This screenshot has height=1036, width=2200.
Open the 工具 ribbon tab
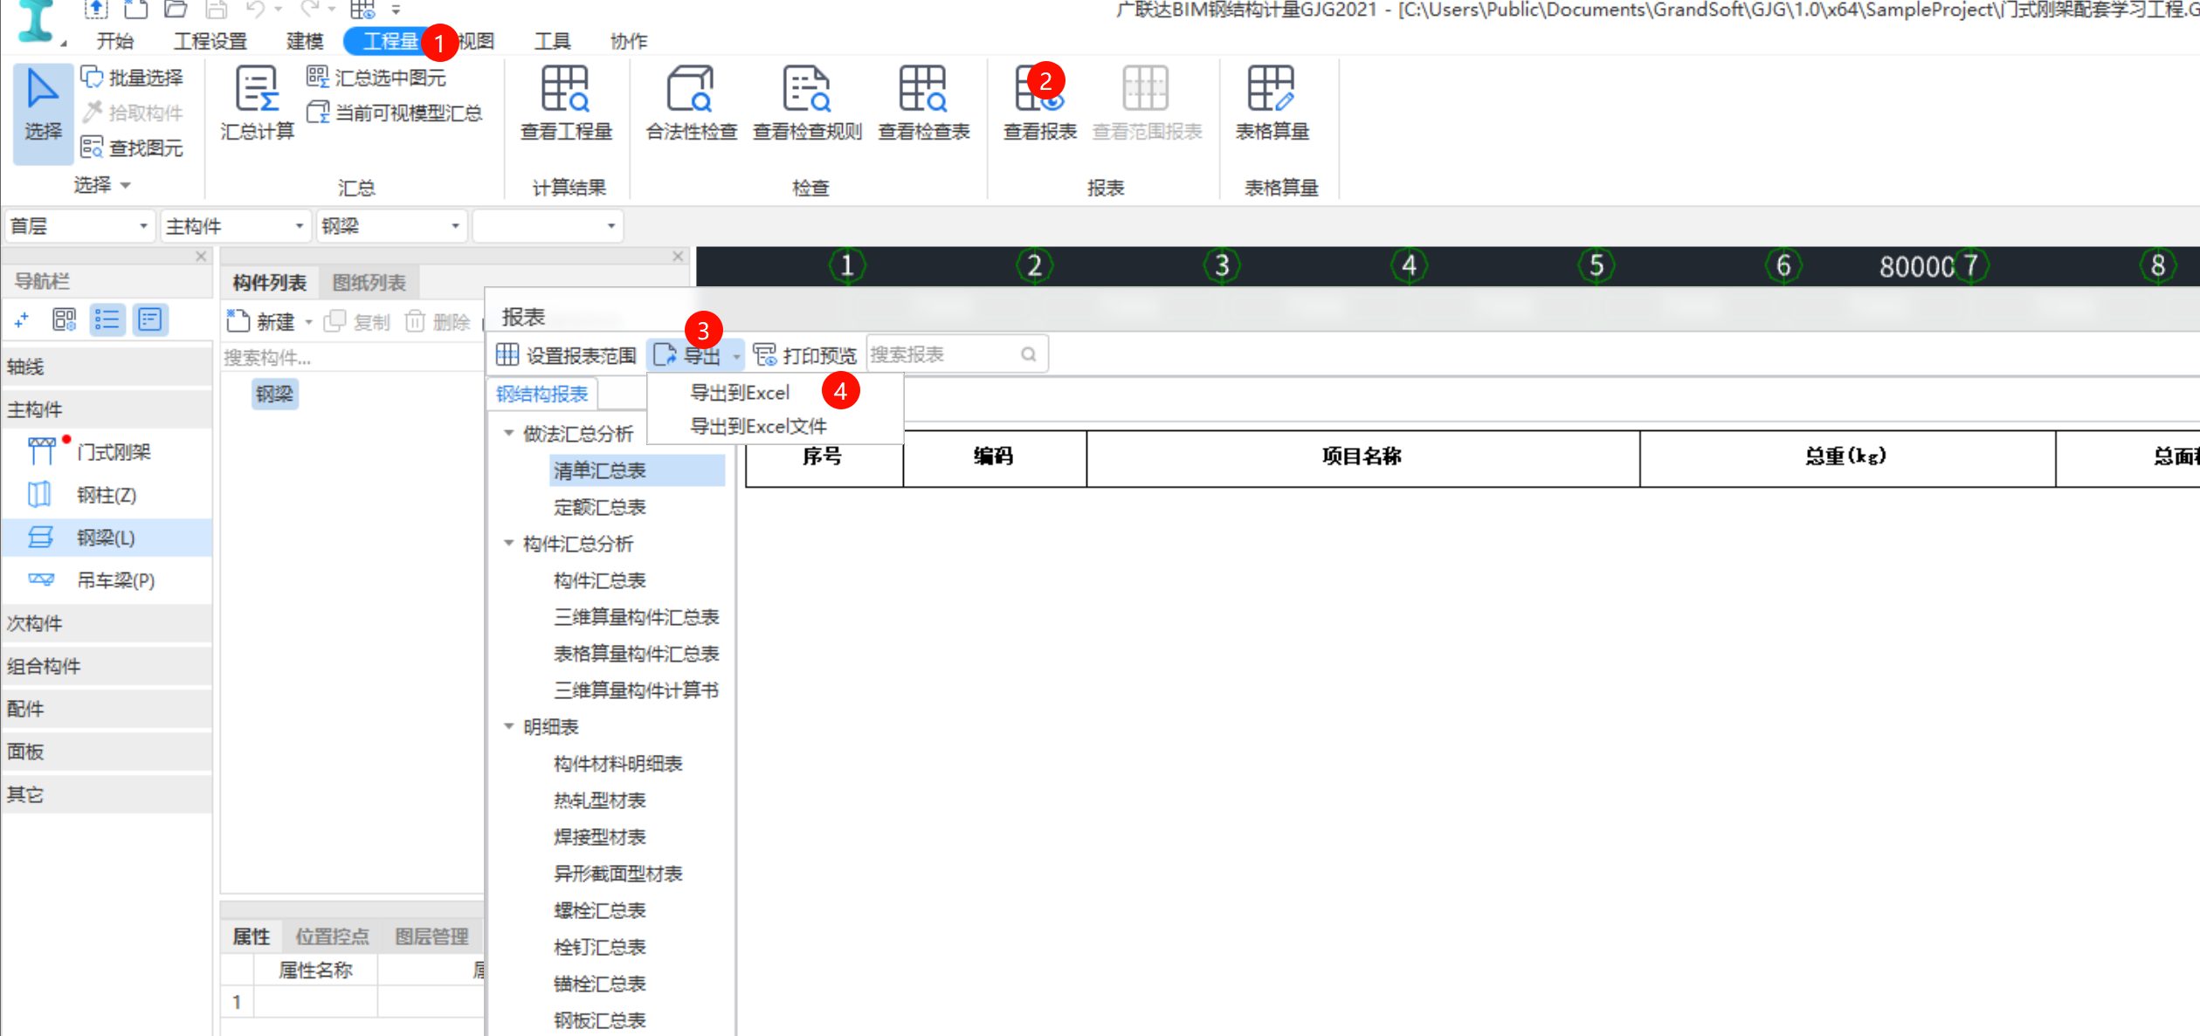(x=552, y=41)
